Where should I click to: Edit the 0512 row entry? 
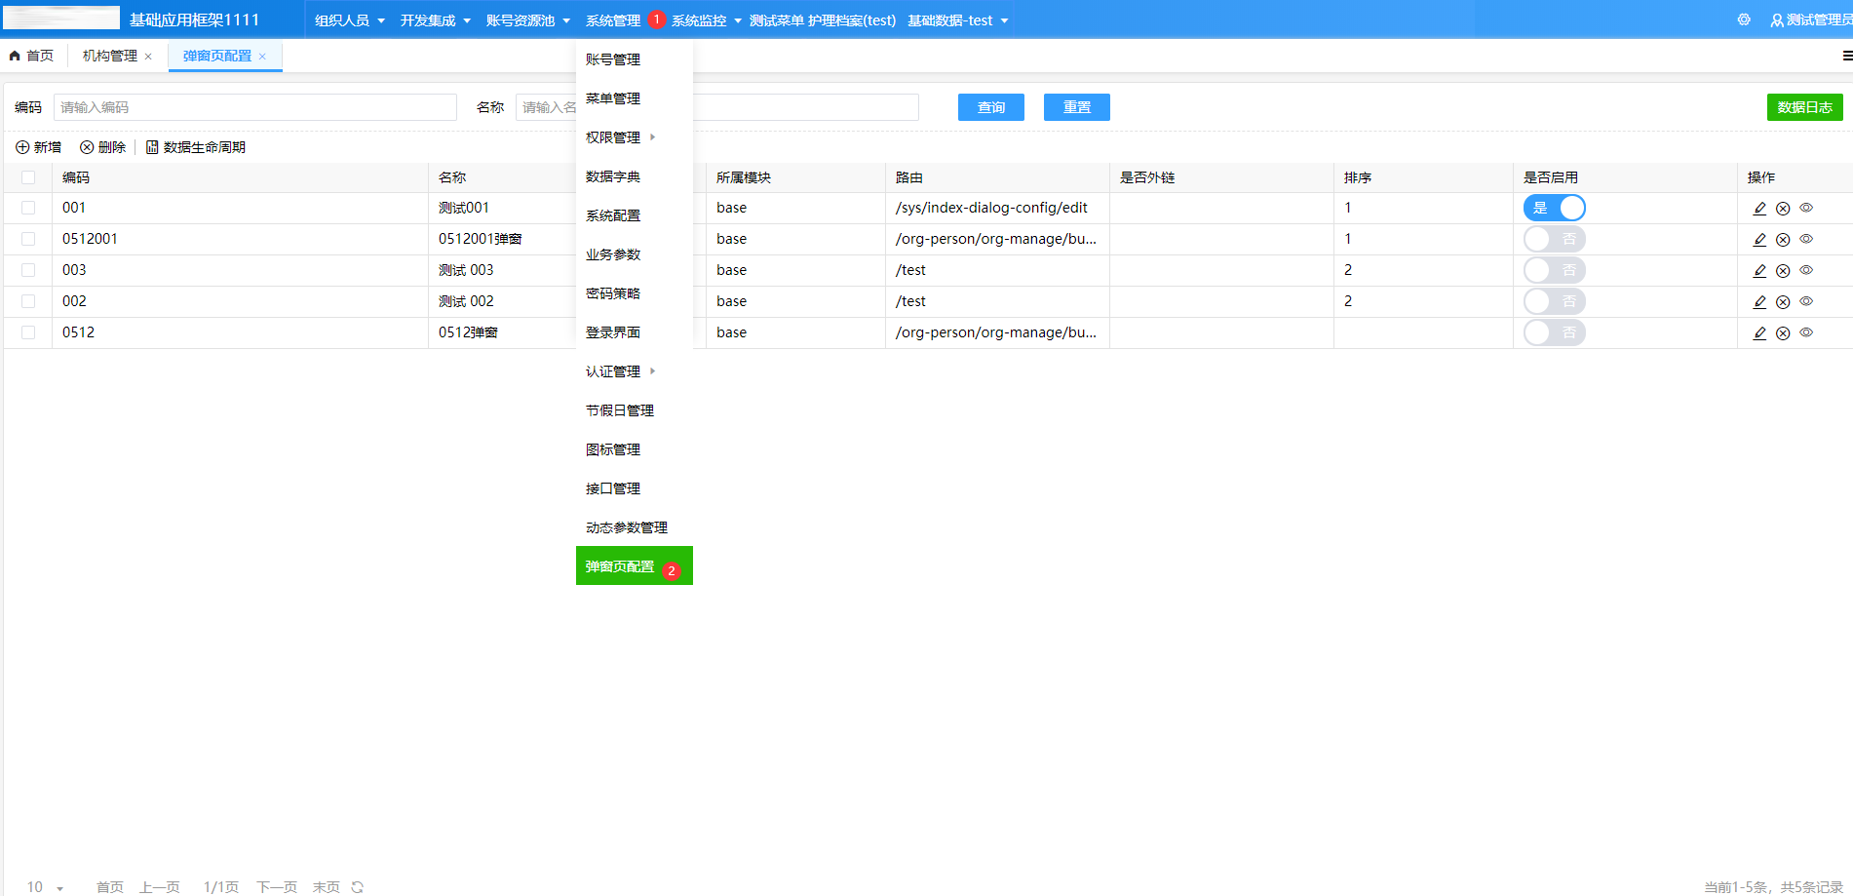(1759, 332)
